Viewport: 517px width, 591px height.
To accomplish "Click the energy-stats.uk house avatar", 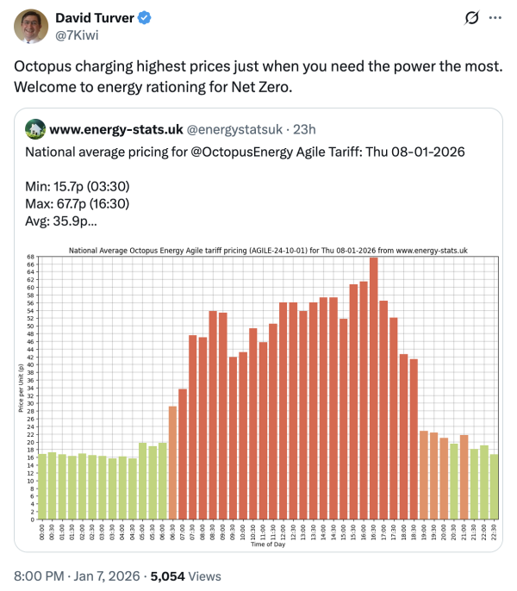I will [x=35, y=129].
